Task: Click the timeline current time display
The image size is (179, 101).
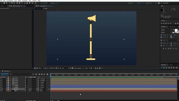Action: tap(5, 74)
